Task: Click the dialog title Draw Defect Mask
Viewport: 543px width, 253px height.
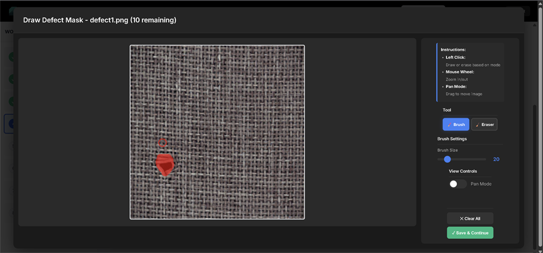Action: tap(100, 20)
